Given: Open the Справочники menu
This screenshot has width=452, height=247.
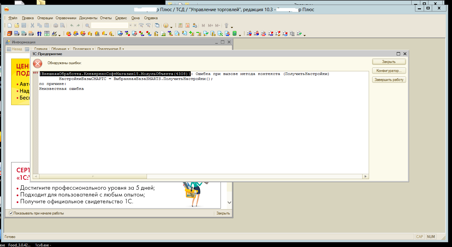Looking at the screenshot, I should click(x=66, y=18).
